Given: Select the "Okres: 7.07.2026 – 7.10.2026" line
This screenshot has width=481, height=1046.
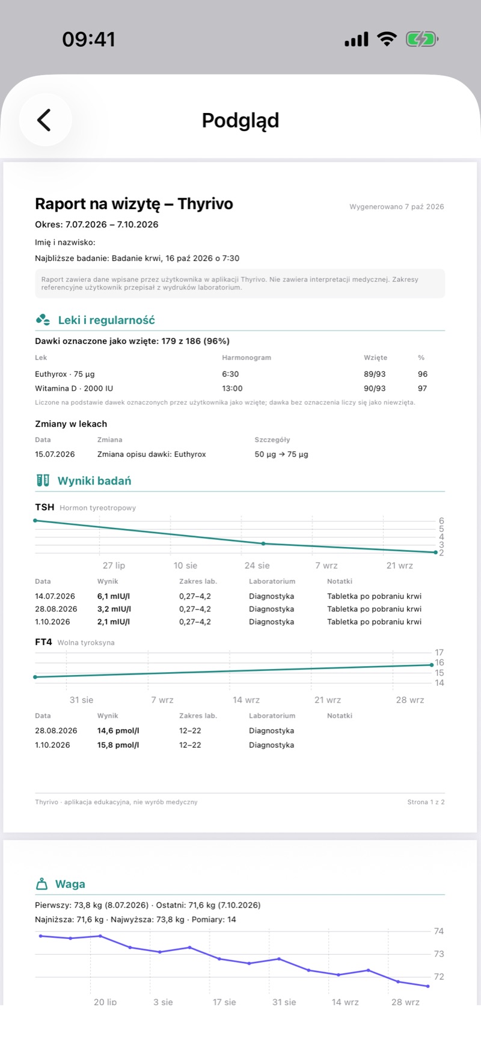Looking at the screenshot, I should (x=97, y=224).
